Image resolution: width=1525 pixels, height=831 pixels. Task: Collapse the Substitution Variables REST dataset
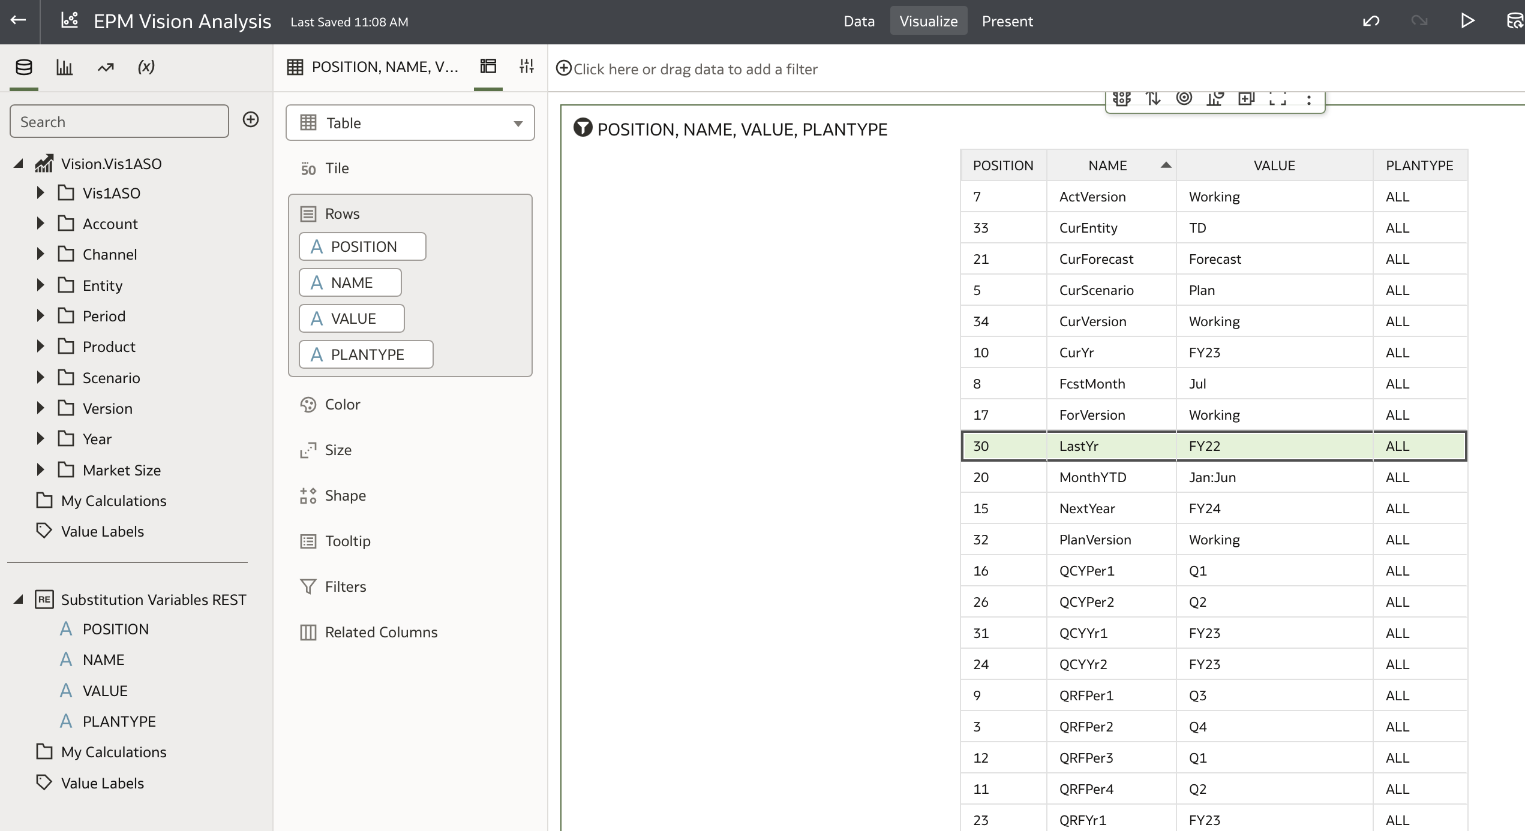click(x=19, y=600)
